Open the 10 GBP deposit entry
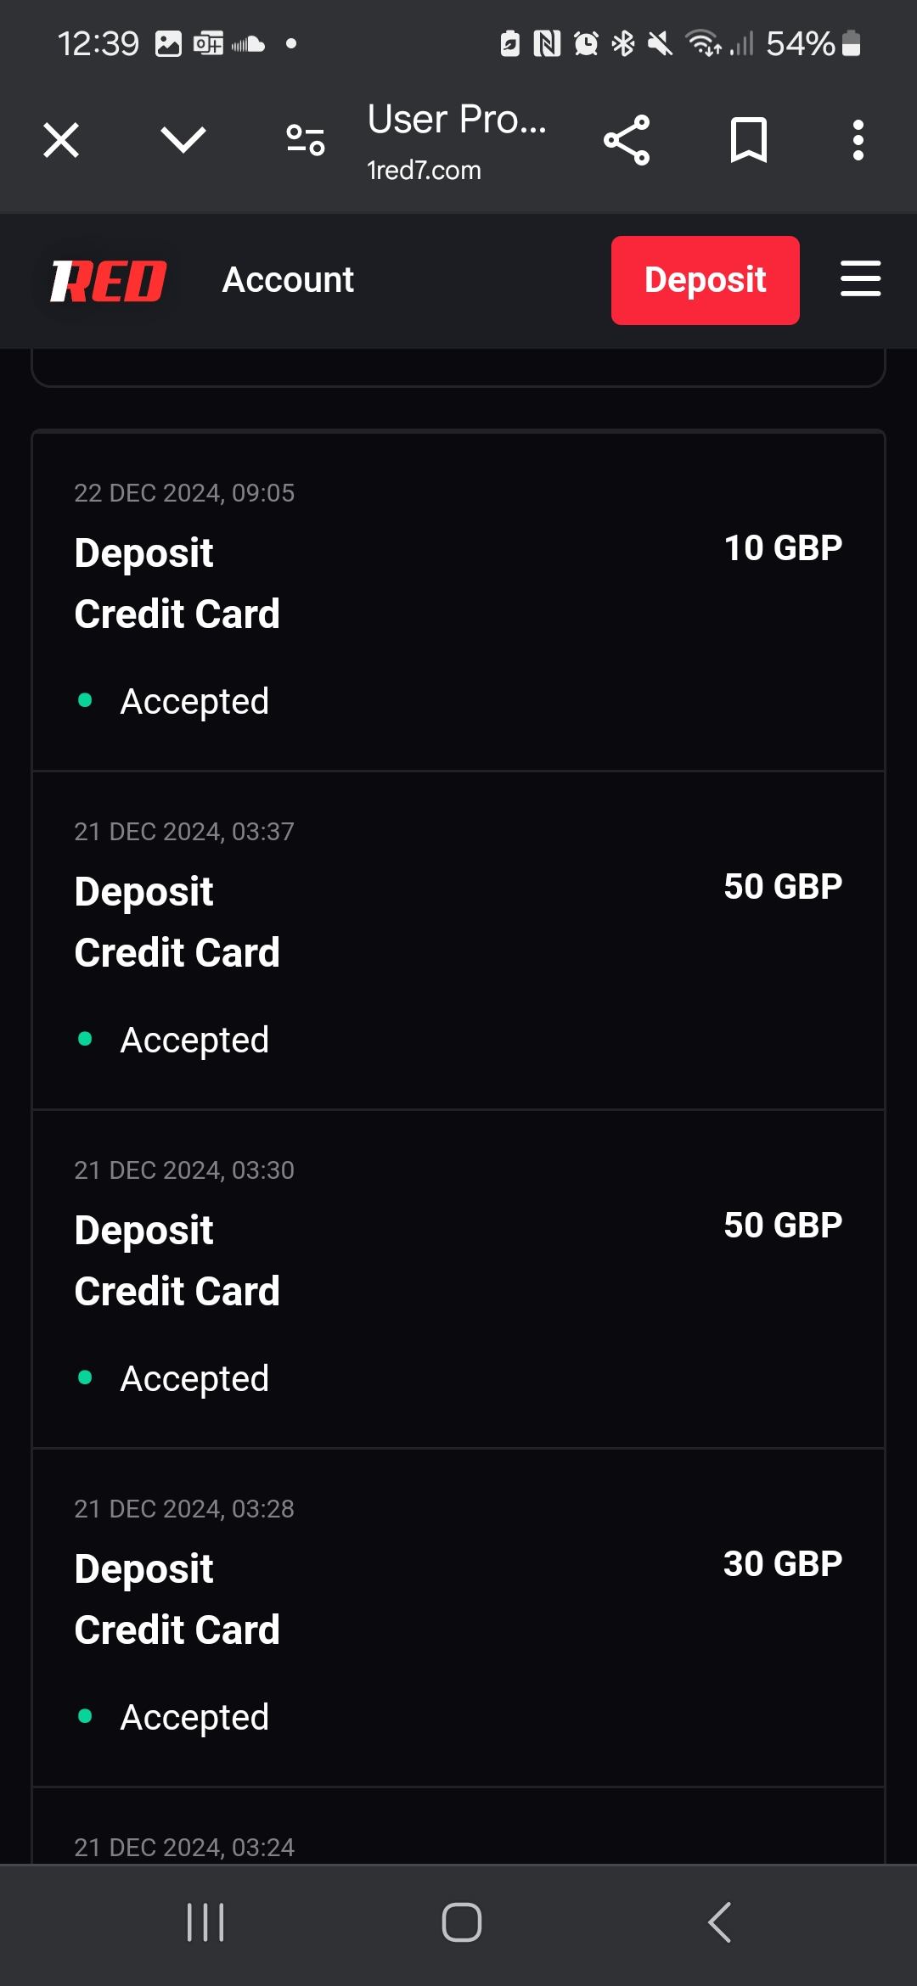This screenshot has width=917, height=1986. (x=458, y=601)
